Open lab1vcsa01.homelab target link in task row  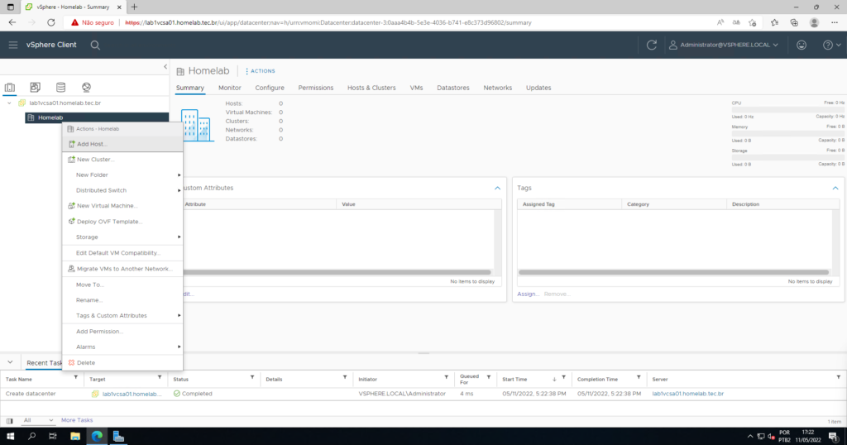(132, 394)
